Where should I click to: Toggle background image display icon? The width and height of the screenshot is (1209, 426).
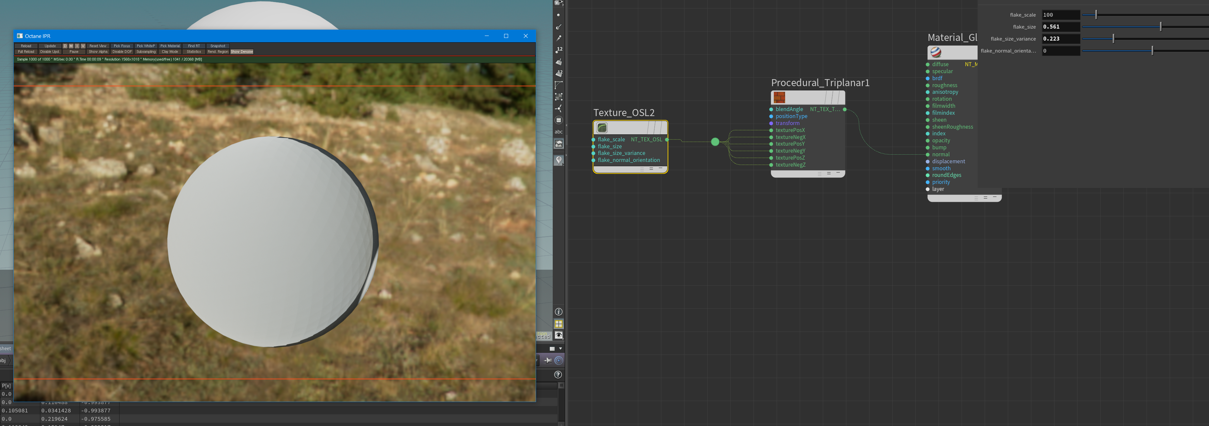pyautogui.click(x=558, y=144)
